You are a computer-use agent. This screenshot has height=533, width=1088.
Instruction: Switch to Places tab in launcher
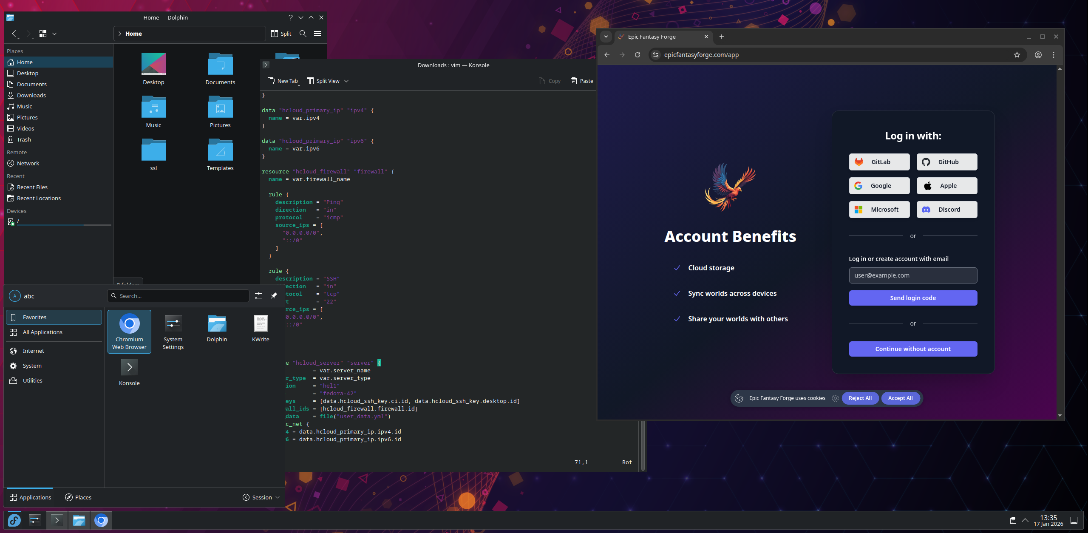[78, 497]
